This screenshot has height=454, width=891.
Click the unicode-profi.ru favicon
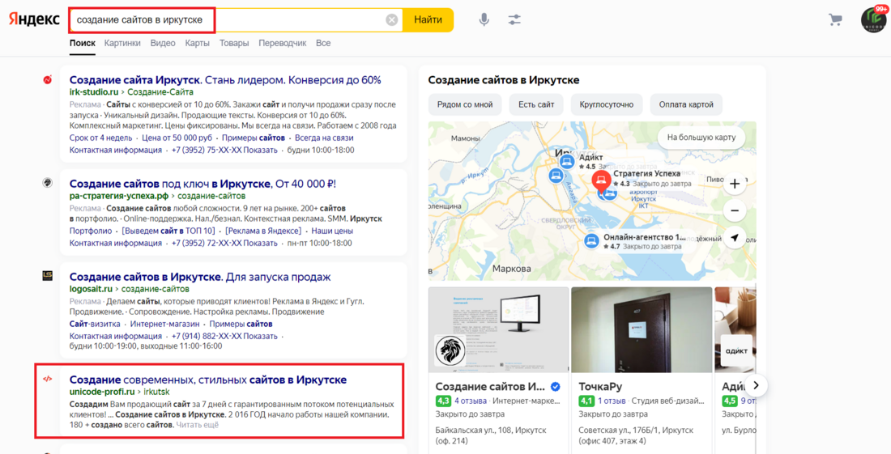click(48, 379)
